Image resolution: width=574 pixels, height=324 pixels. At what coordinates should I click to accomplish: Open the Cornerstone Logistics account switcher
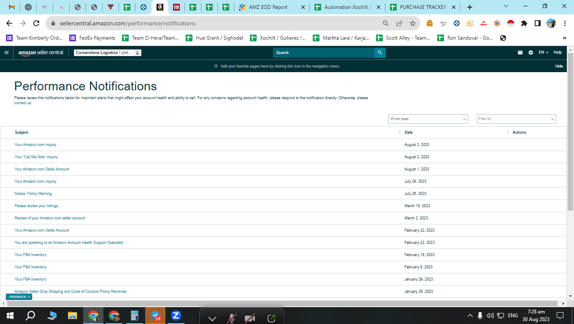coord(108,53)
